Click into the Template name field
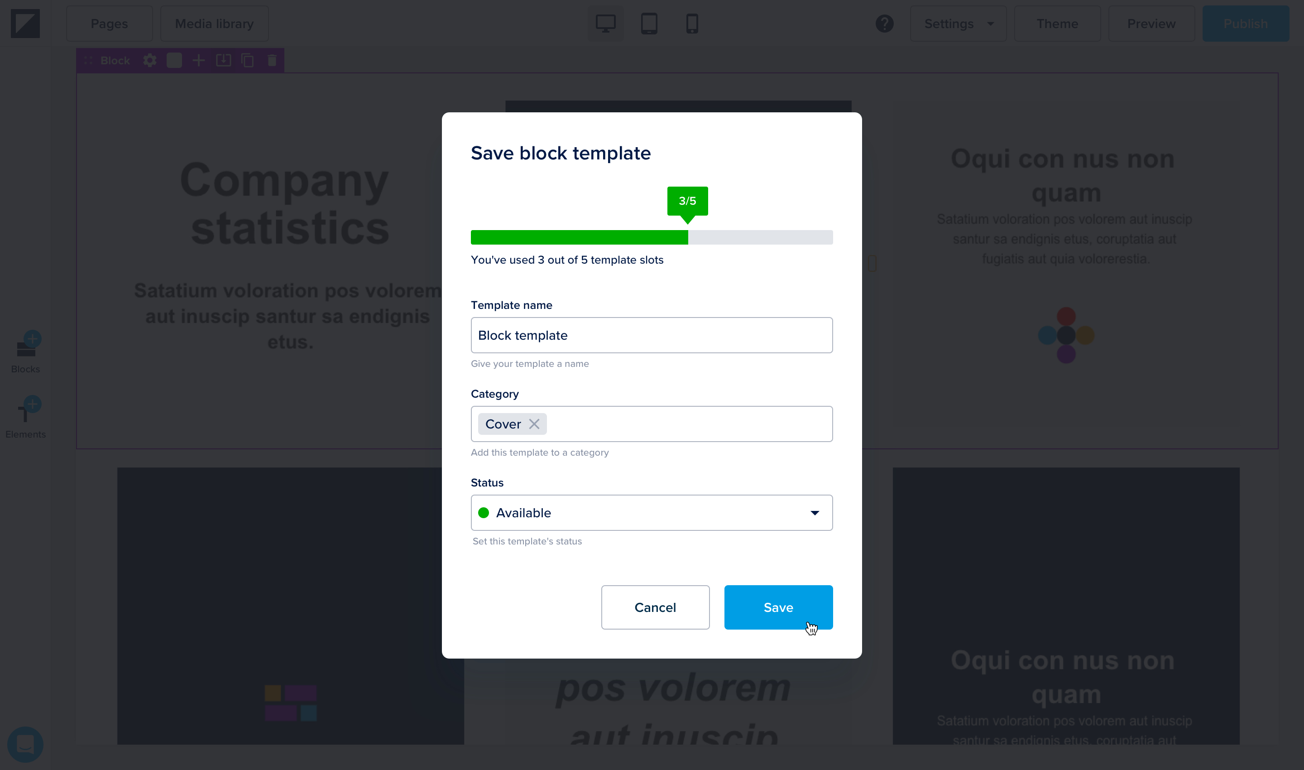The height and width of the screenshot is (770, 1304). pos(652,335)
